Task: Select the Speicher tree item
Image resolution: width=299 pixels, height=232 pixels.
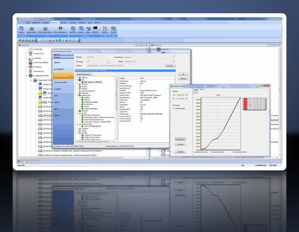Action: pyautogui.click(x=84, y=84)
